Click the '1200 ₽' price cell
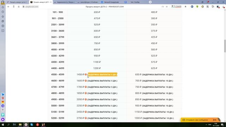Viewport: 226px width, 127px height. 97,68
